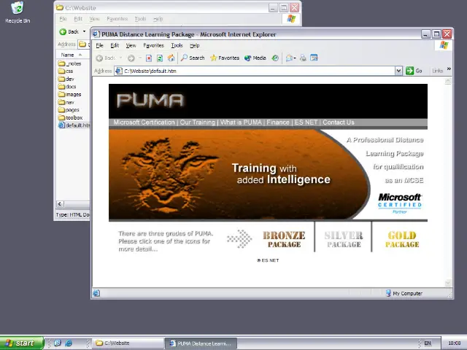Image resolution: width=467 pixels, height=350 pixels.
Task: Select the images folder in C:\Website window
Action: [x=70, y=94]
